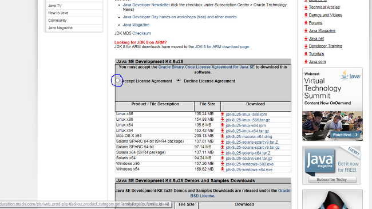Image resolution: width=372 pixels, height=209 pixels.
Task: Open Java Developer Day hands-on workshops link
Action: [x=180, y=17]
